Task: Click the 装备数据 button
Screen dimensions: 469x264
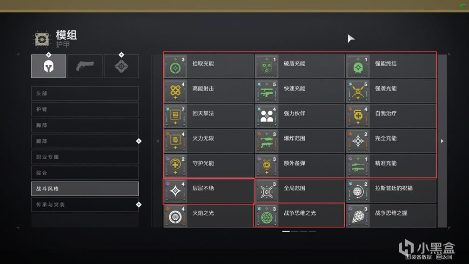Action: pyautogui.click(x=418, y=257)
